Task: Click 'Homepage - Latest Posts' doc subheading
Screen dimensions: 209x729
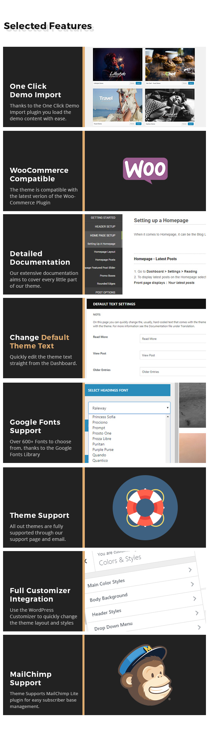Action: [155, 259]
